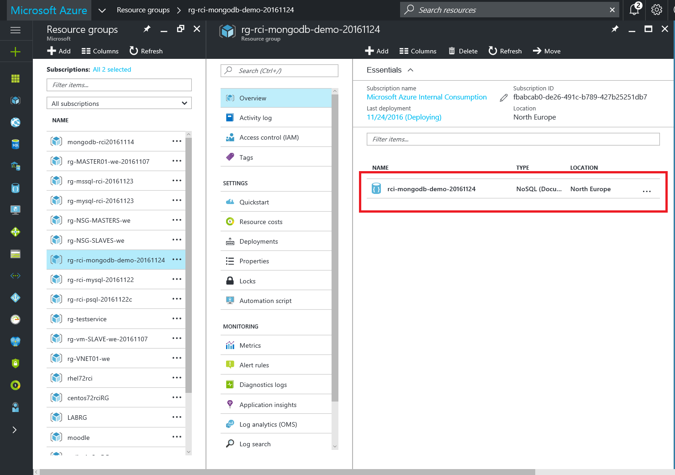The width and height of the screenshot is (675, 475).
Task: Open more options for rci-mongodb-demo-20161124 resource
Action: (x=647, y=191)
